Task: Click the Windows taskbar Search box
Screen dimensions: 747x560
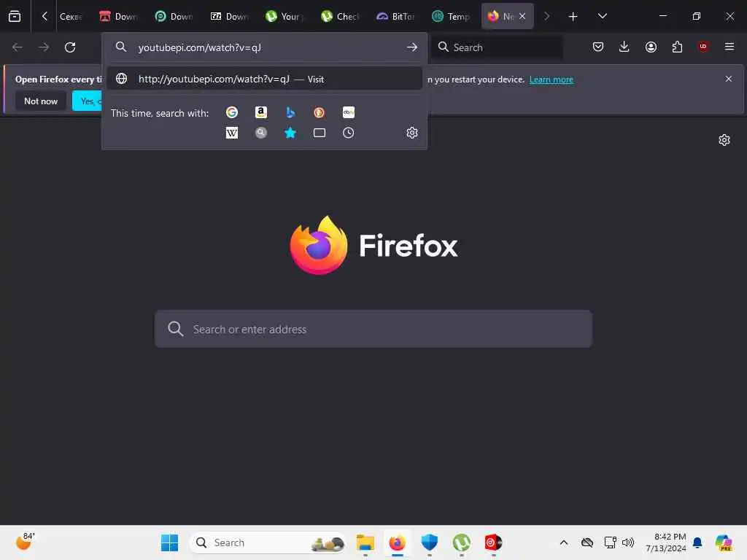Action: pos(268,542)
